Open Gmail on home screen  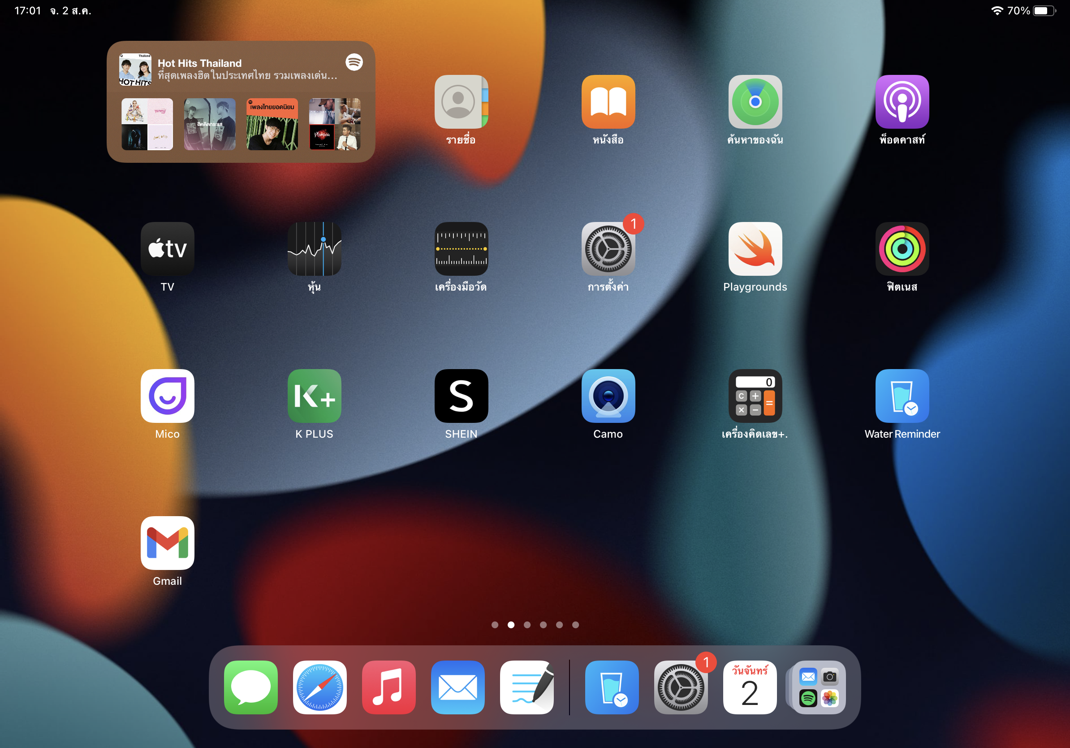pyautogui.click(x=167, y=543)
